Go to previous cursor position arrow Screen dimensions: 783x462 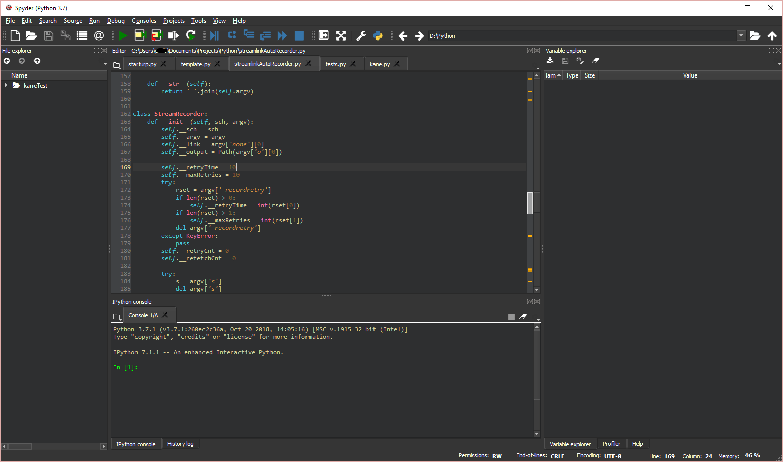pyautogui.click(x=403, y=36)
